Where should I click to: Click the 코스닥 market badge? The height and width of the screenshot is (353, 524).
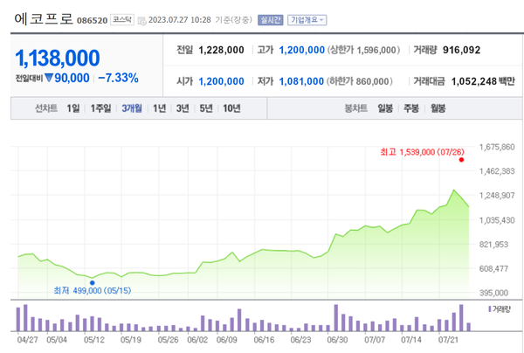pos(122,18)
